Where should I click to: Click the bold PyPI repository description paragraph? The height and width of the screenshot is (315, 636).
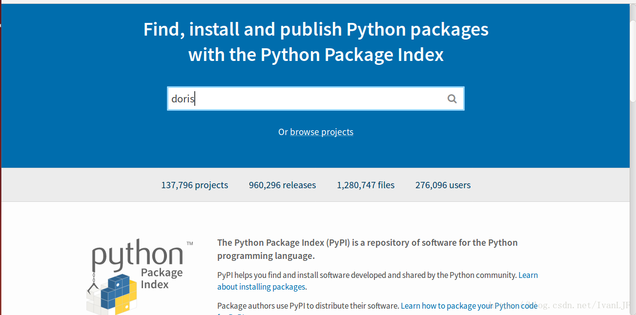[x=368, y=249]
